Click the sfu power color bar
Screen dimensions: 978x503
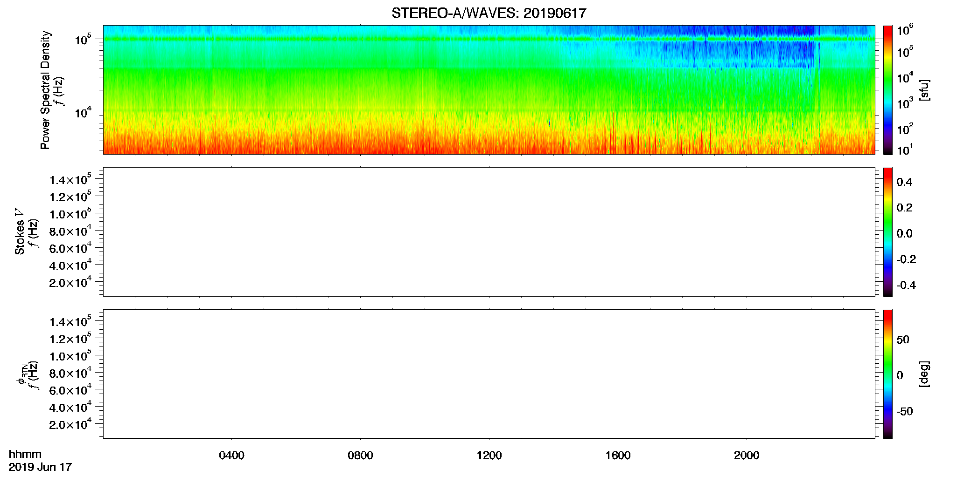click(x=887, y=90)
